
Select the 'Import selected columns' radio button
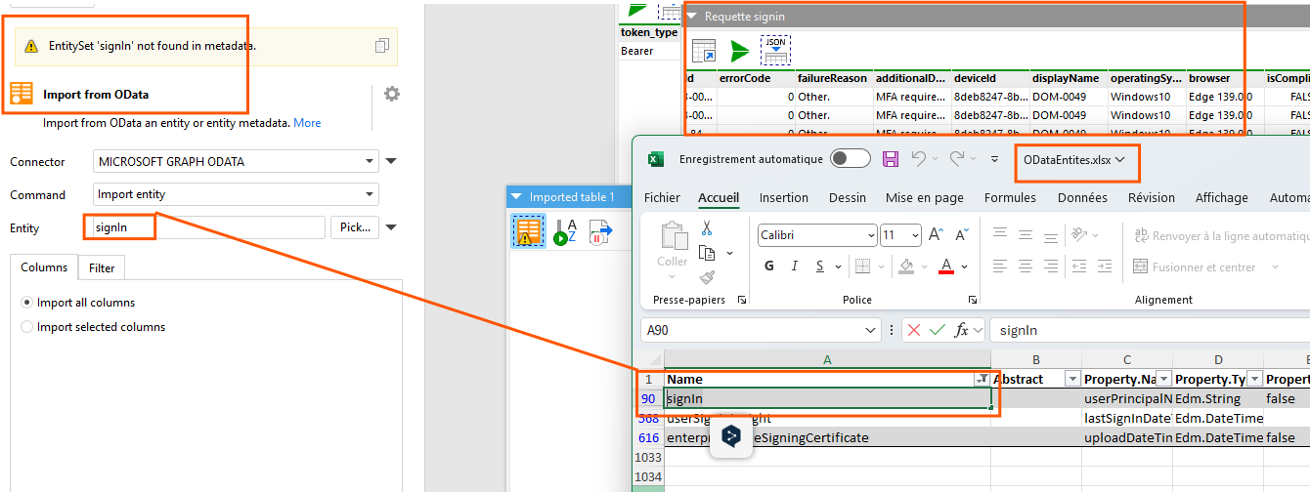pos(27,327)
